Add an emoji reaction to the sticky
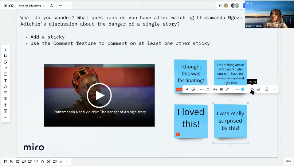Image resolution: width=294 pixels, height=166 pixels. (x=258, y=89)
